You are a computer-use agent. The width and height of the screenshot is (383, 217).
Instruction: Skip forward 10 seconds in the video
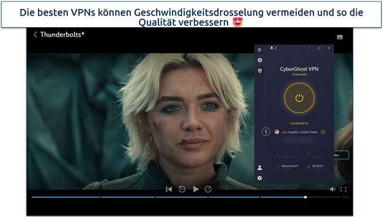coord(208,189)
